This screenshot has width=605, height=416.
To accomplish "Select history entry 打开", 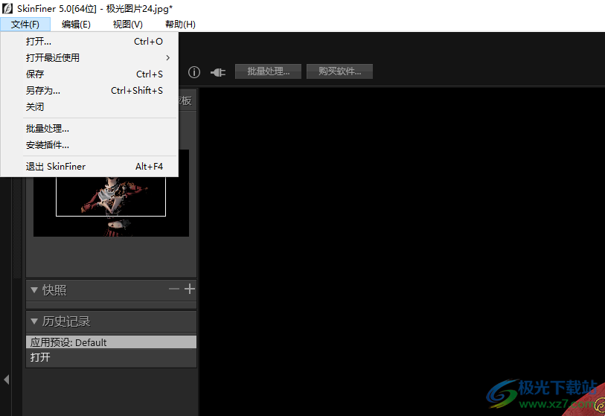I will [x=111, y=357].
